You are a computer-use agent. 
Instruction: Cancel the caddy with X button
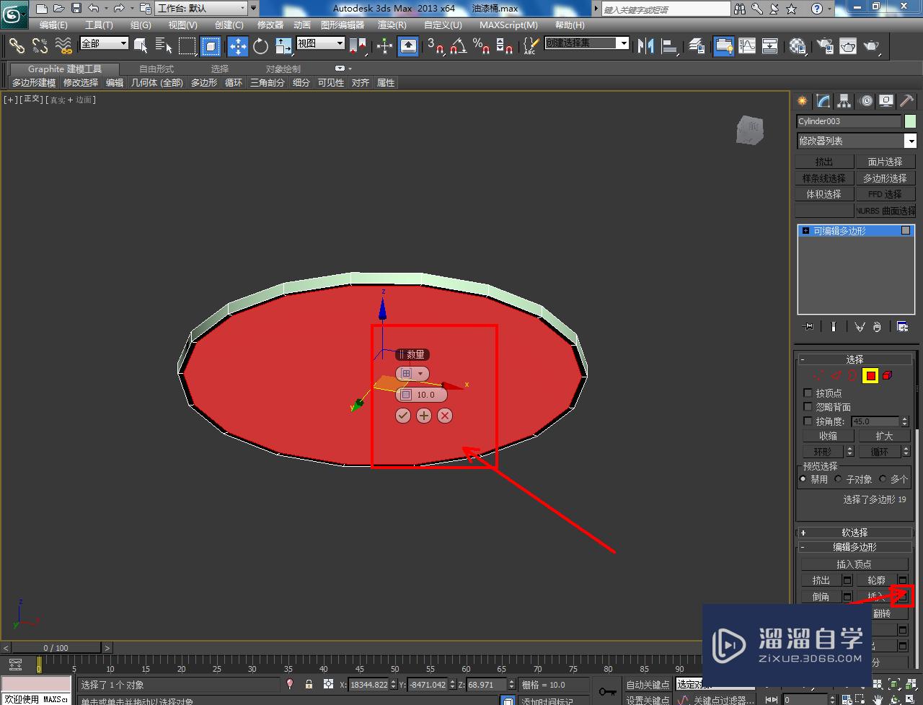click(x=445, y=416)
